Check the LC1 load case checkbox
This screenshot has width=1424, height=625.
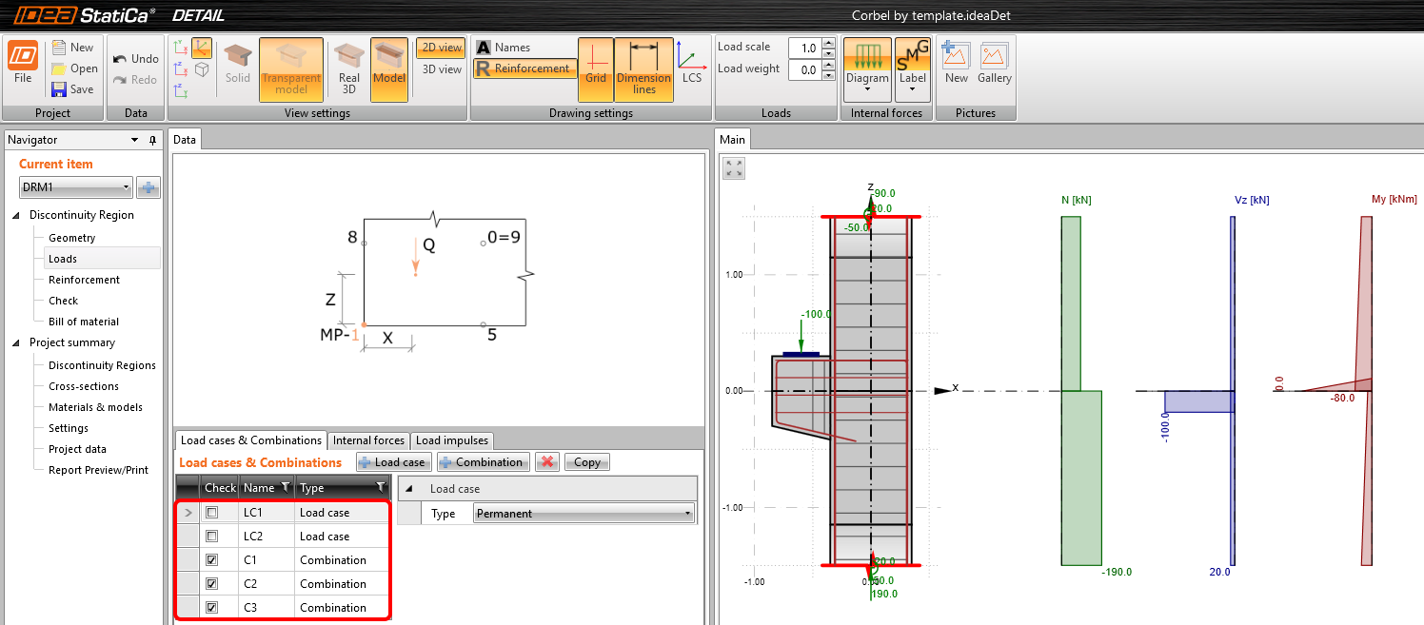point(214,512)
